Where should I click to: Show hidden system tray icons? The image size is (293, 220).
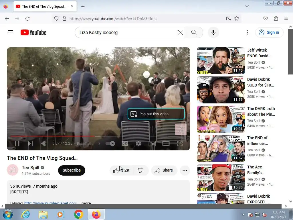pos(243,215)
